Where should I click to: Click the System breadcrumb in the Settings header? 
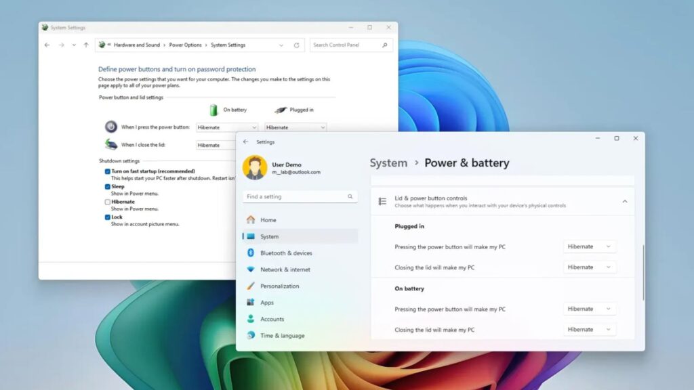tap(388, 163)
